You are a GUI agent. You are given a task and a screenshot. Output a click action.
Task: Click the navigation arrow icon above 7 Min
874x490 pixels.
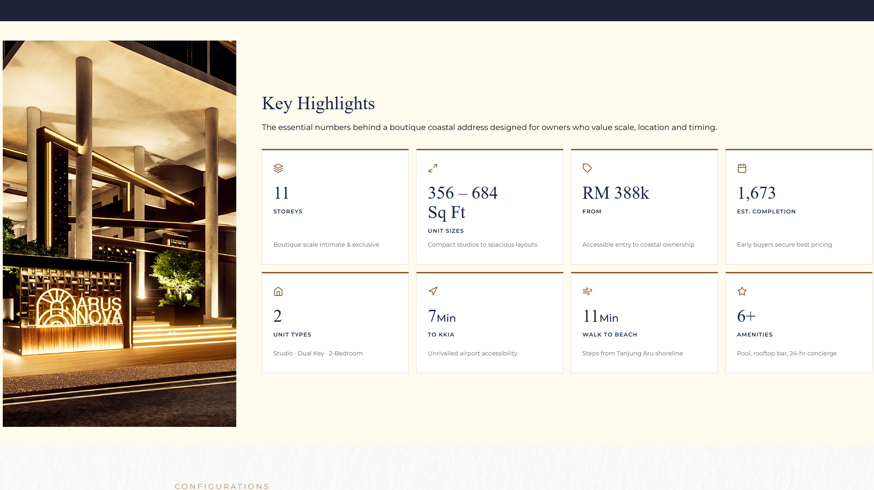click(x=432, y=291)
